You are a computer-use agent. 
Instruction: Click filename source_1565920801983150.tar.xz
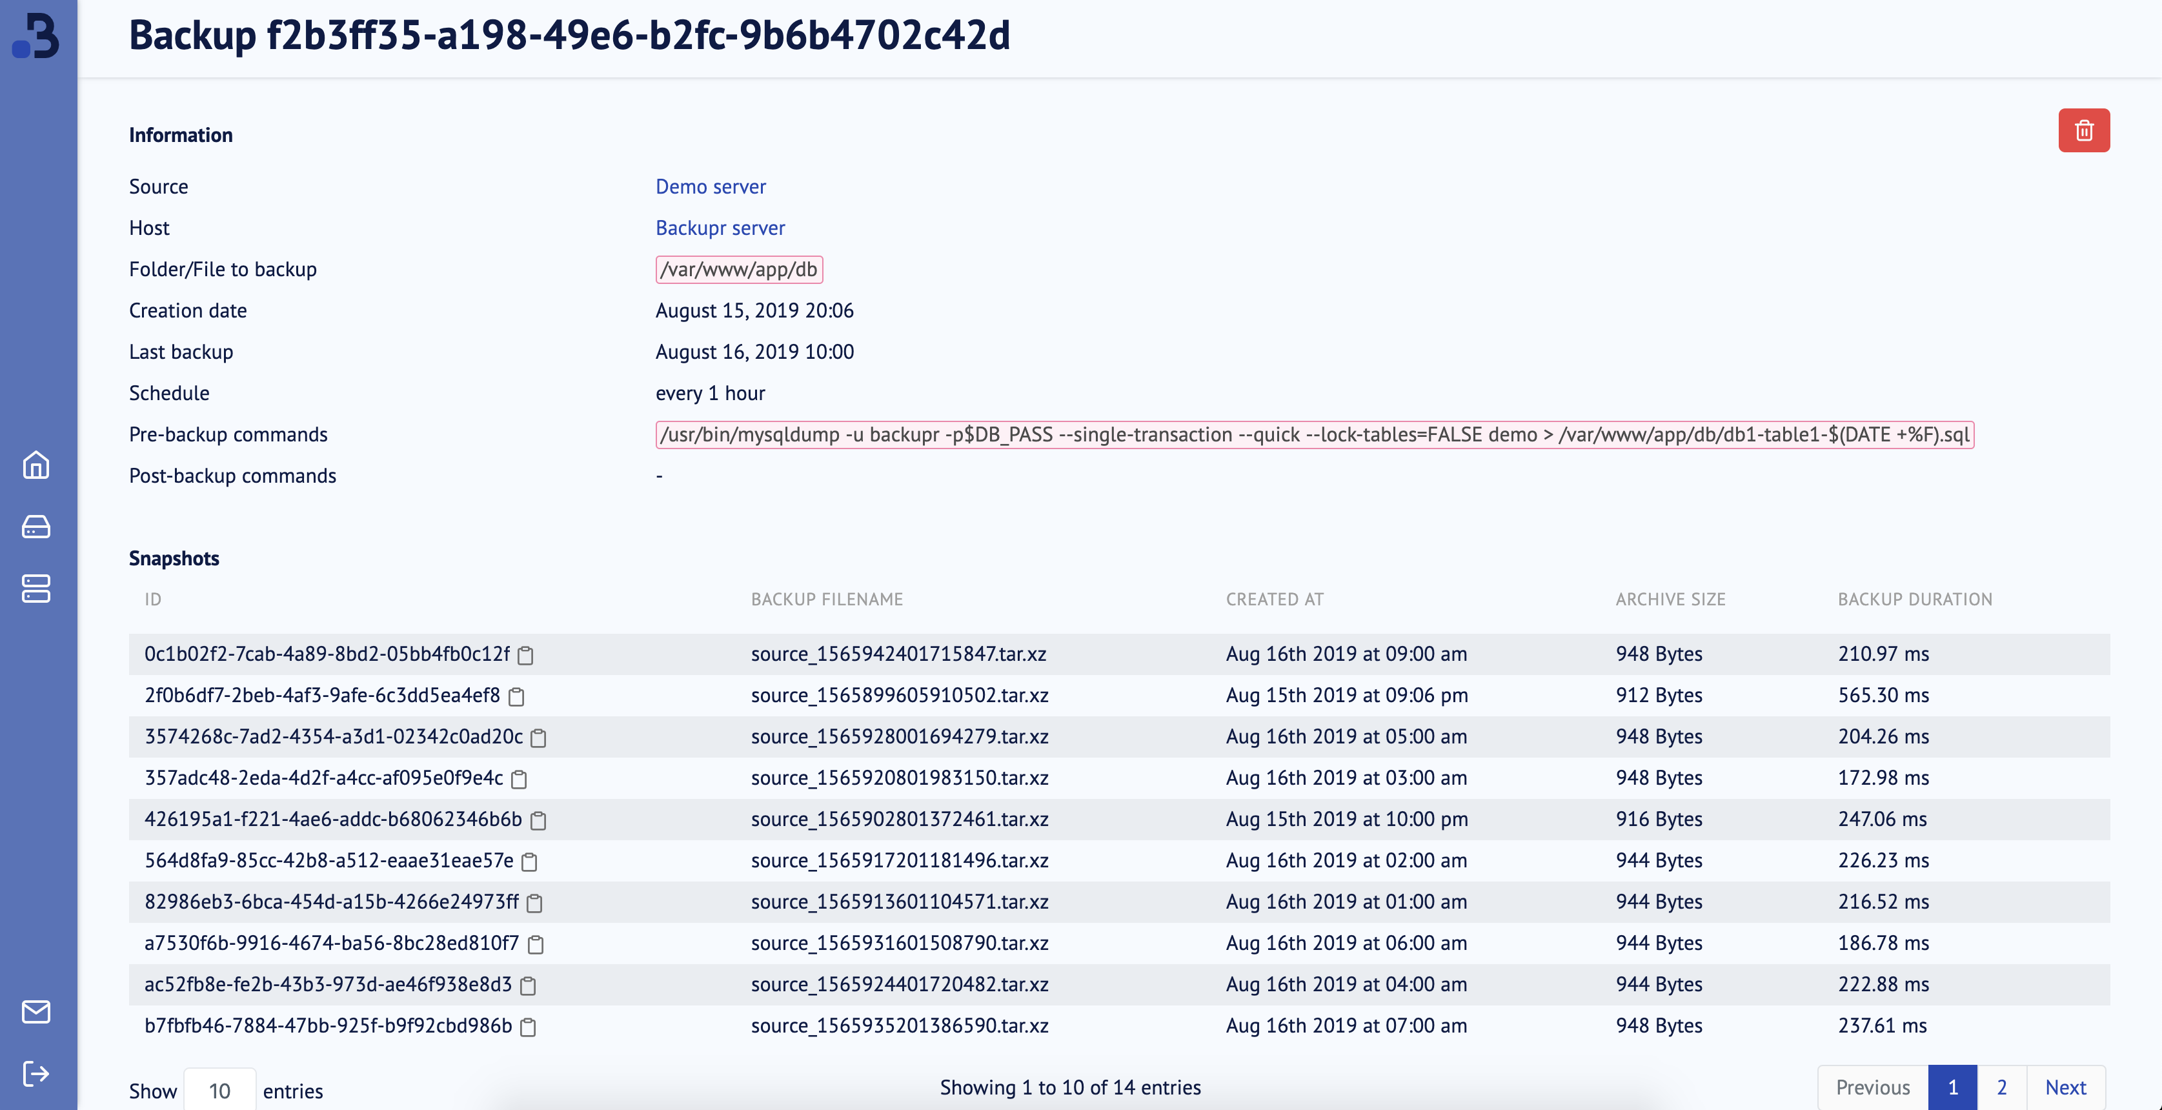point(900,777)
